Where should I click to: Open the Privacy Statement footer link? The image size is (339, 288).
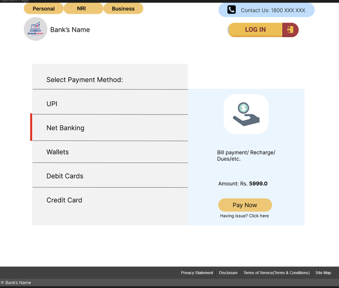[x=197, y=273]
